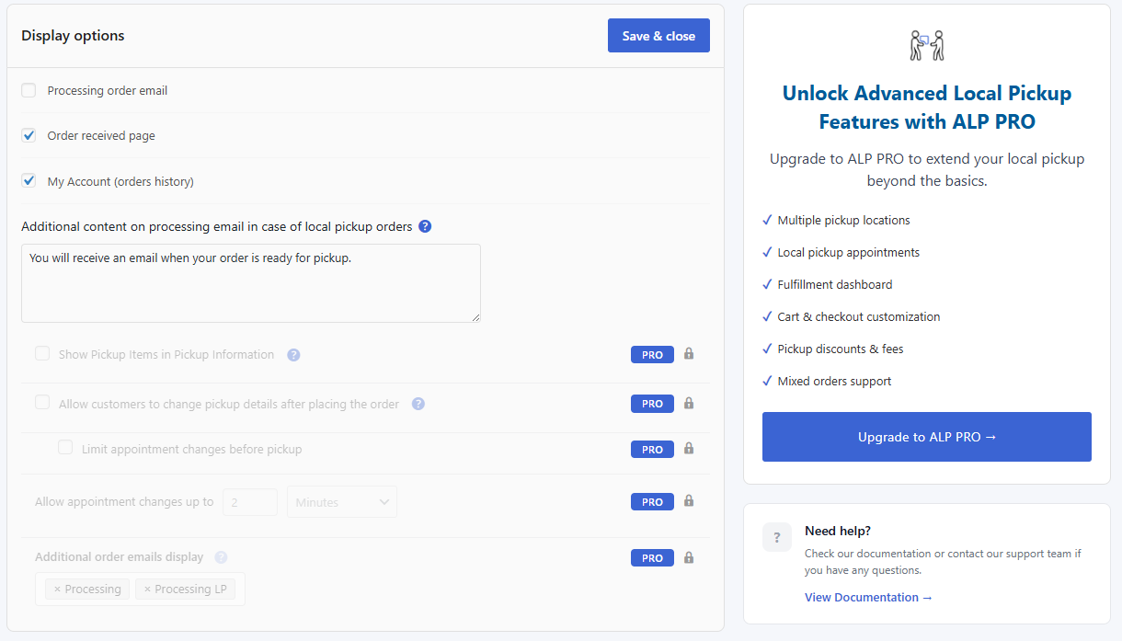The width and height of the screenshot is (1122, 641).
Task: Click the Mixed orders support feature text
Action: coord(834,382)
